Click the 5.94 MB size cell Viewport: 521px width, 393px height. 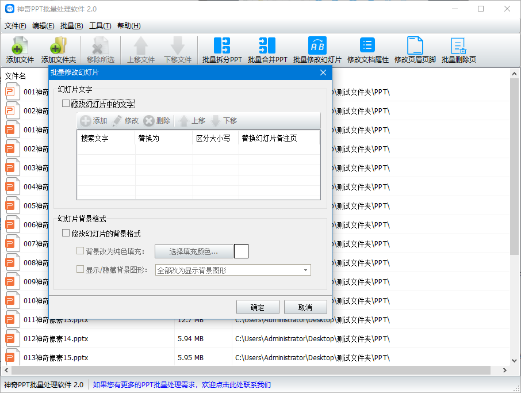pos(190,339)
